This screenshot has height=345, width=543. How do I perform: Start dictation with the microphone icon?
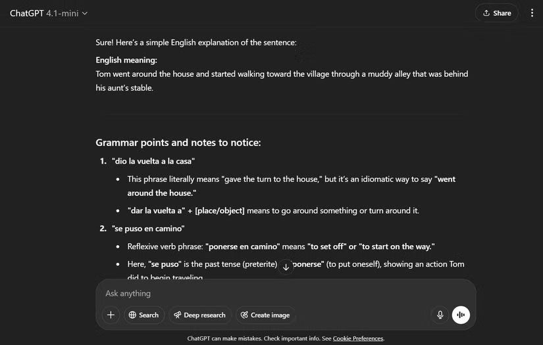point(440,315)
